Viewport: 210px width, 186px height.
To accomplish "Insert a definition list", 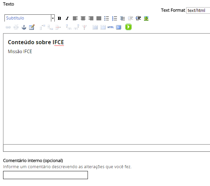I will pyautogui.click(x=122, y=18).
